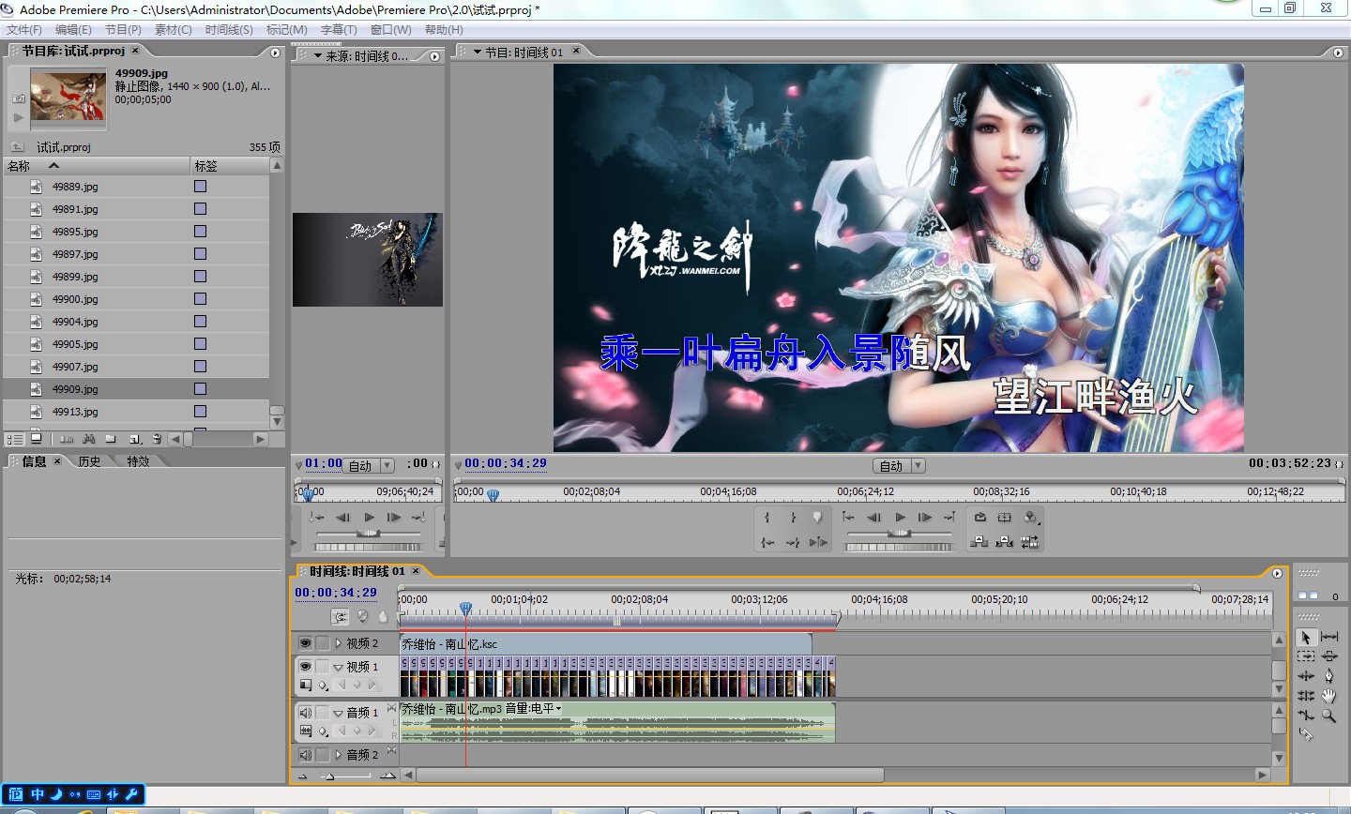Set unnumbered marker on timeline
The width and height of the screenshot is (1351, 814).
(x=383, y=617)
